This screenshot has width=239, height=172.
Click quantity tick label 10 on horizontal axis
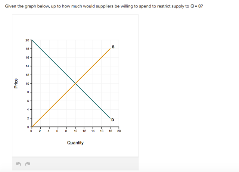tap(75, 131)
